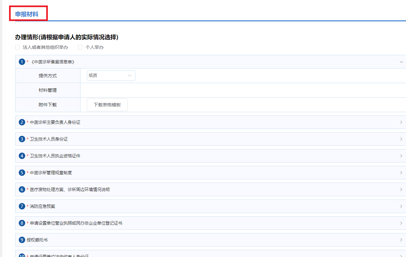406x257 pixels.
Task: Click number 7 badge of 消防应急预案
Action: tap(22, 206)
